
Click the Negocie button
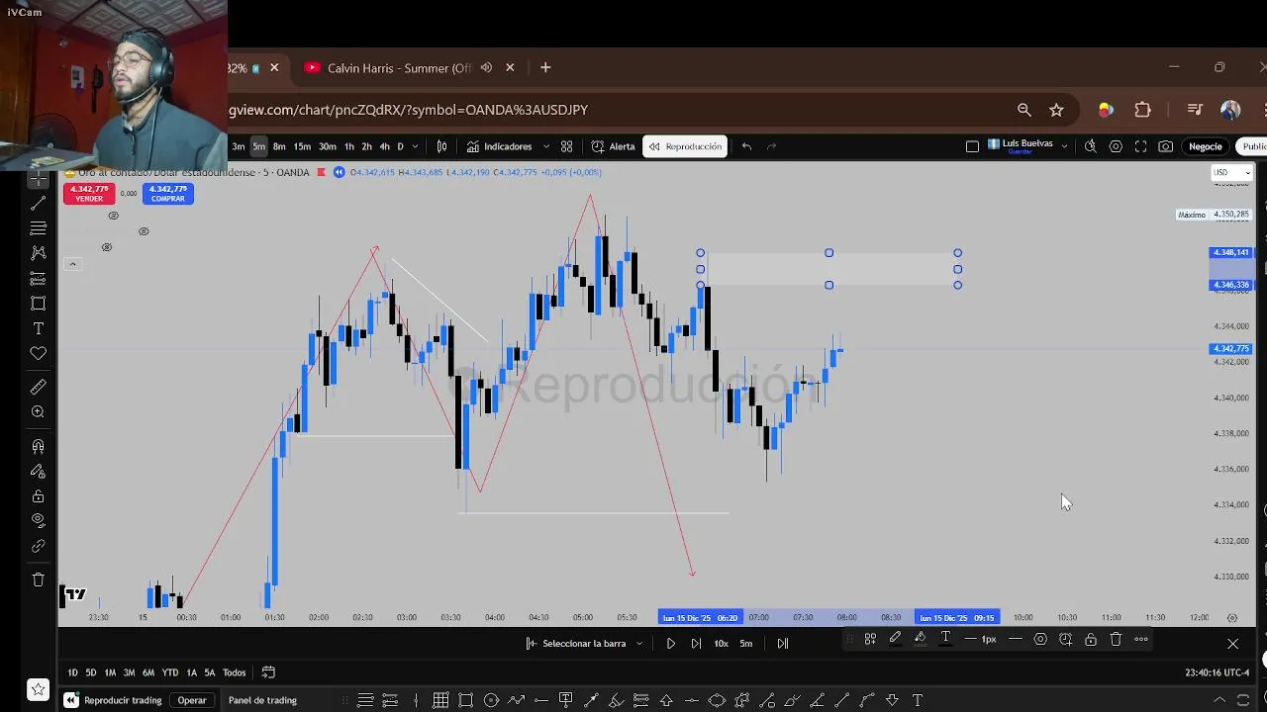point(1205,146)
